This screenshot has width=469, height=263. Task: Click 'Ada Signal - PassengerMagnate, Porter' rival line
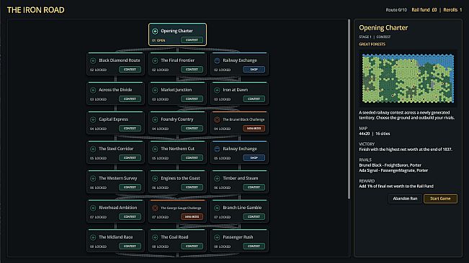point(393,170)
